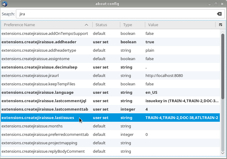The height and width of the screenshot is (159, 227).
Task: Clear the search field text
Action: [x=219, y=14]
